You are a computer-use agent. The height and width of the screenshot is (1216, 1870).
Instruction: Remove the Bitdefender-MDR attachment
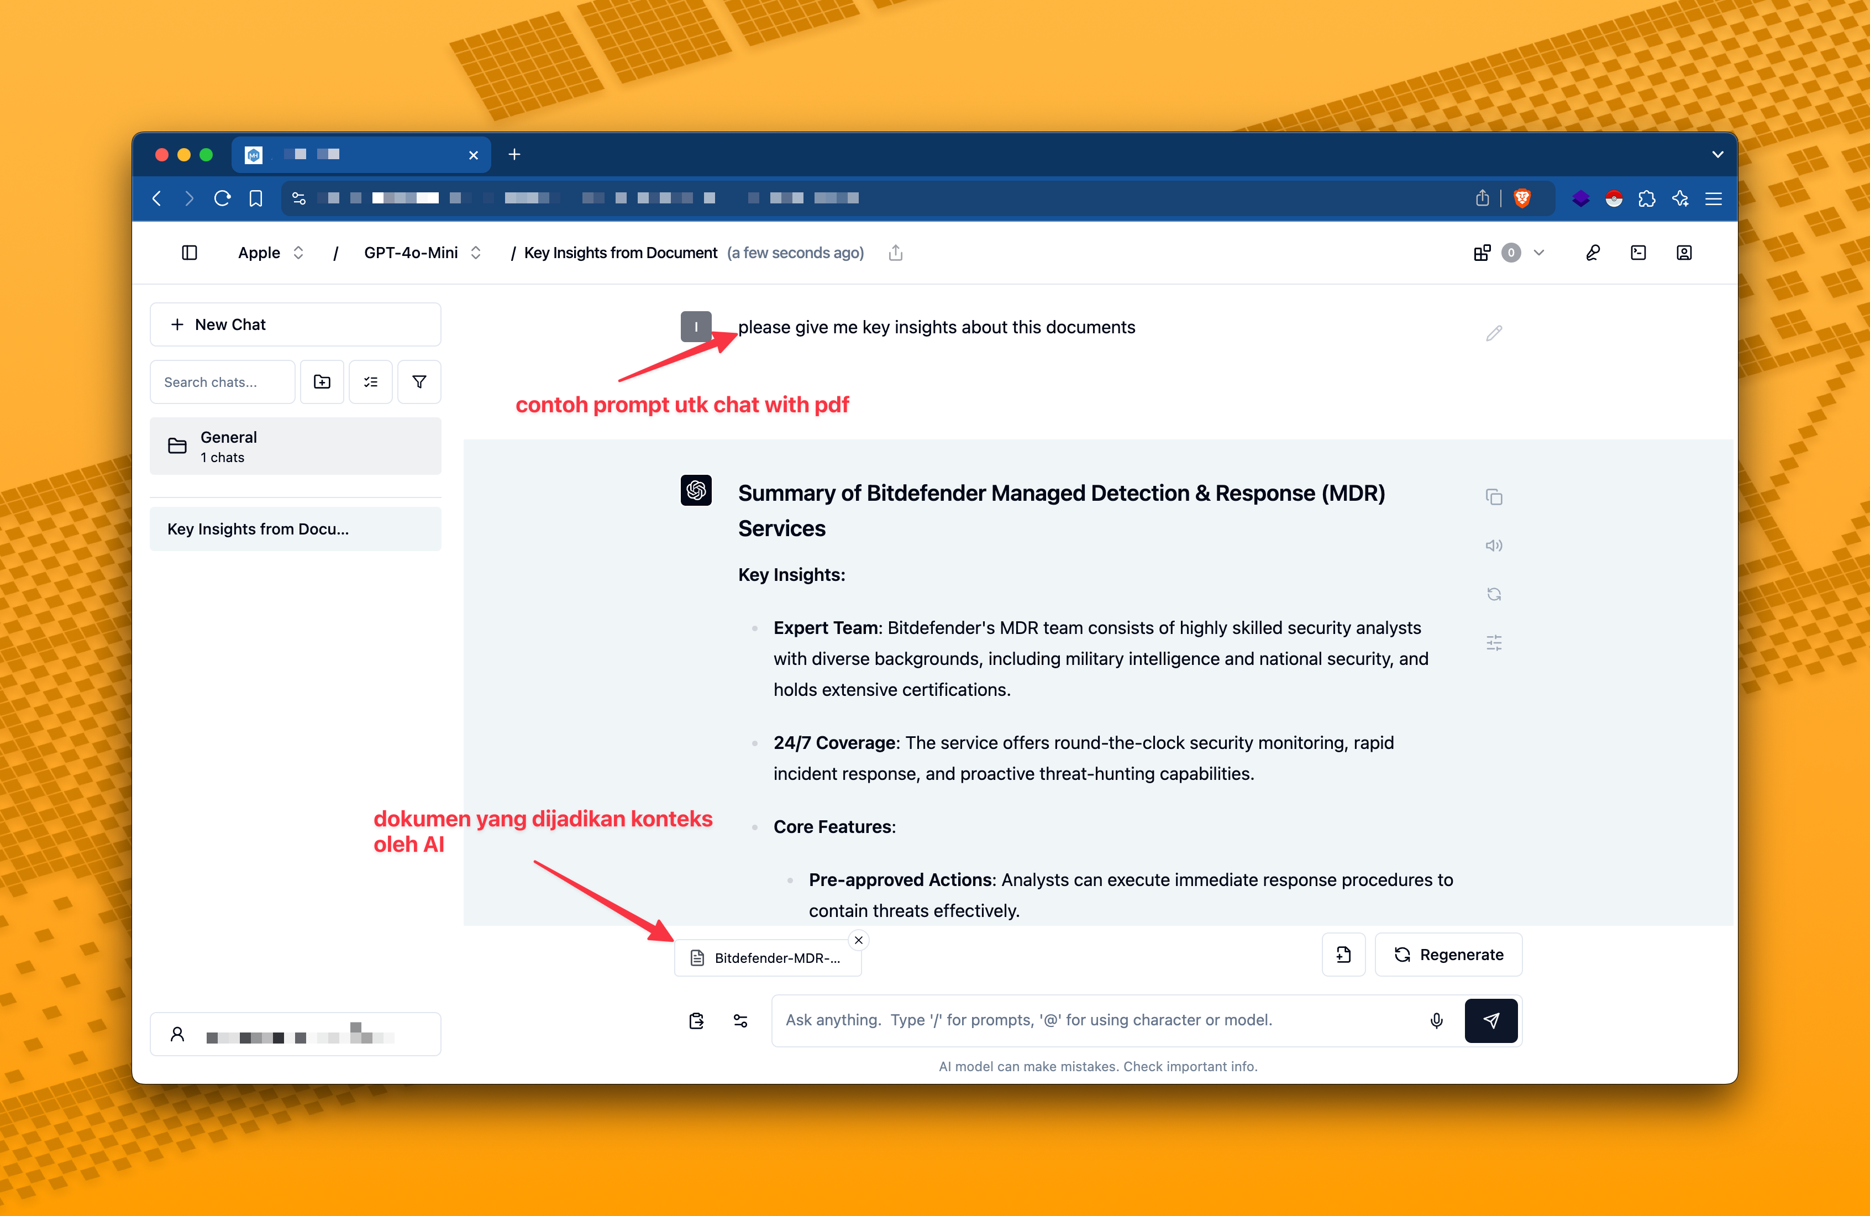tap(859, 940)
